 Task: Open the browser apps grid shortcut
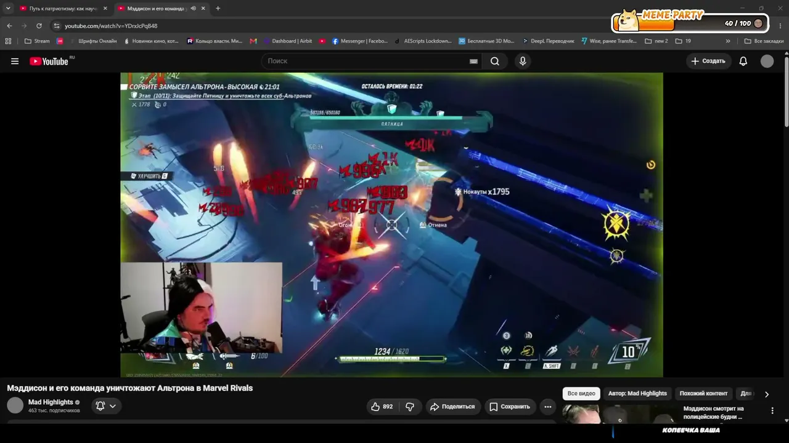(8, 41)
